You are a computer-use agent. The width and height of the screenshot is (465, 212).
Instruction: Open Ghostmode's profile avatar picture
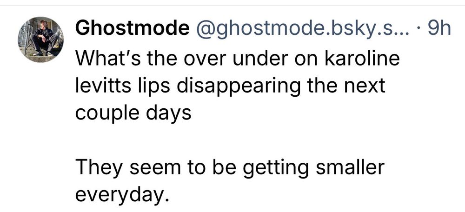point(40,40)
